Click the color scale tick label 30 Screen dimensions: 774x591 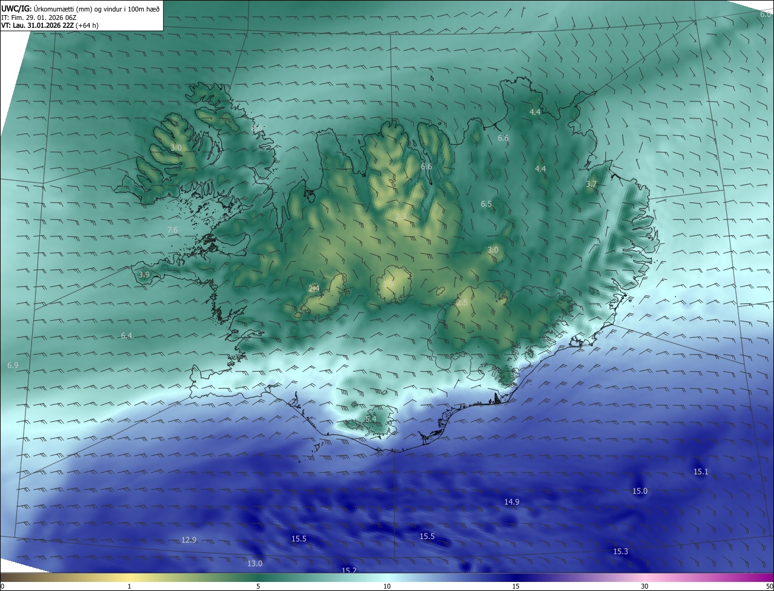pos(645,586)
